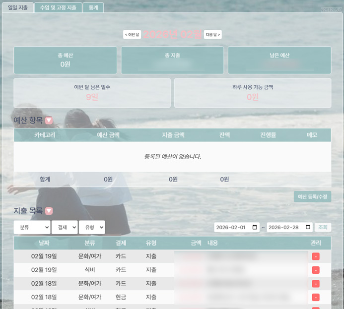Click the 예산 항목 section heading
344x309 pixels.
(28, 120)
